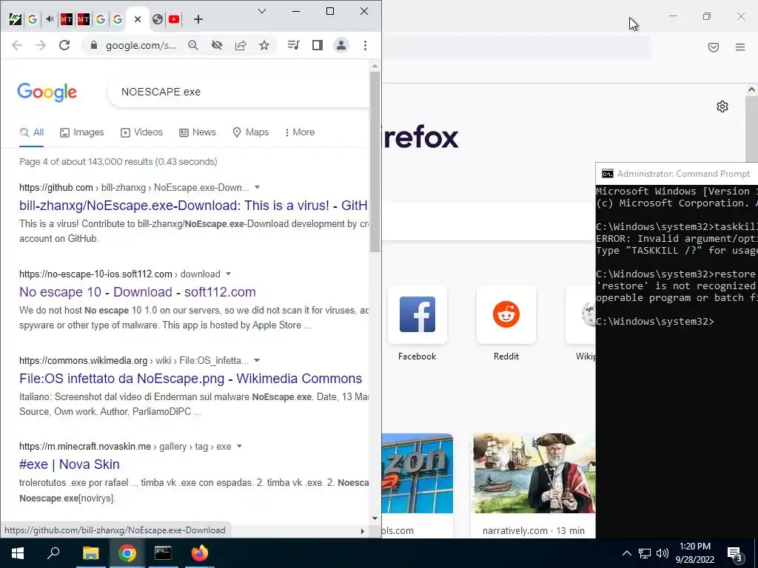This screenshot has height=568, width=758.
Task: Click the horizontal scroll right arrow in Chrome
Action: coord(362,531)
